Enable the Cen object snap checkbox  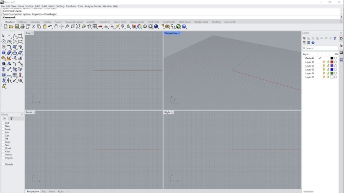point(3,135)
